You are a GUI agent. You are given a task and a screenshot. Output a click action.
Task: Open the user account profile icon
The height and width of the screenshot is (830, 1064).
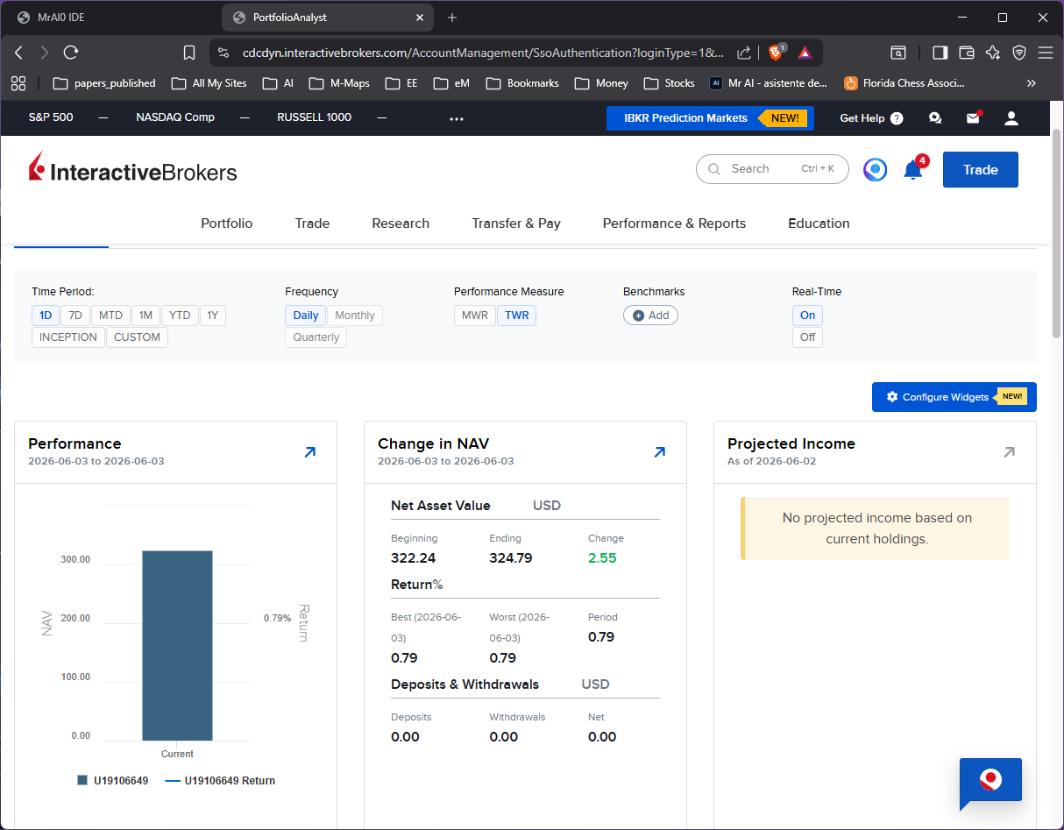1011,118
